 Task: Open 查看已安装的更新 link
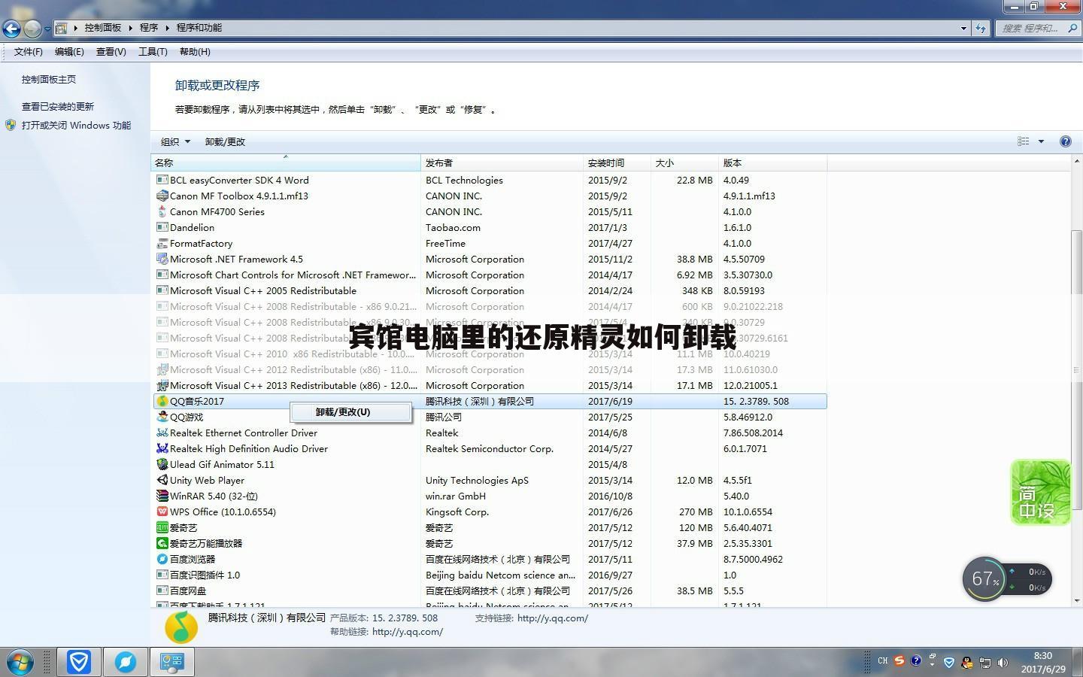click(58, 107)
